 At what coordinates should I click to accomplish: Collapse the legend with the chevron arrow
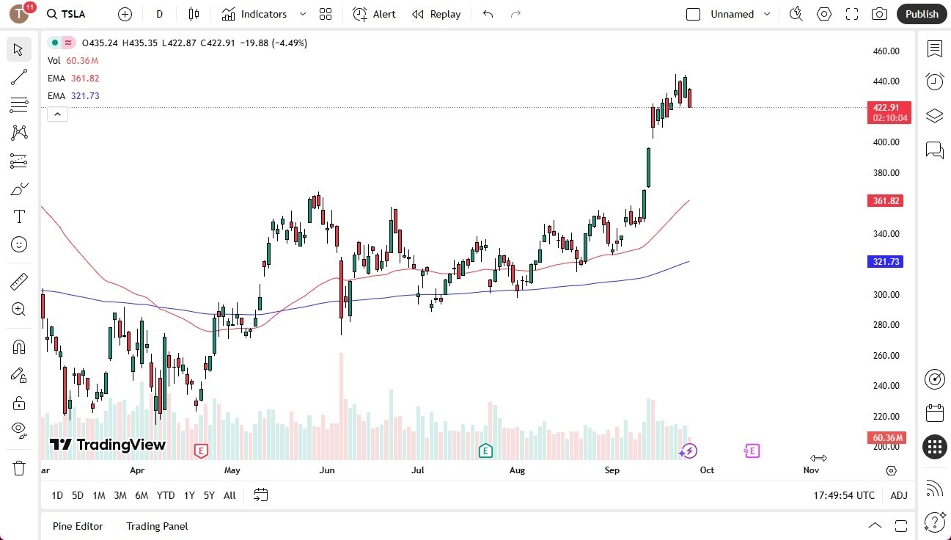pos(57,114)
